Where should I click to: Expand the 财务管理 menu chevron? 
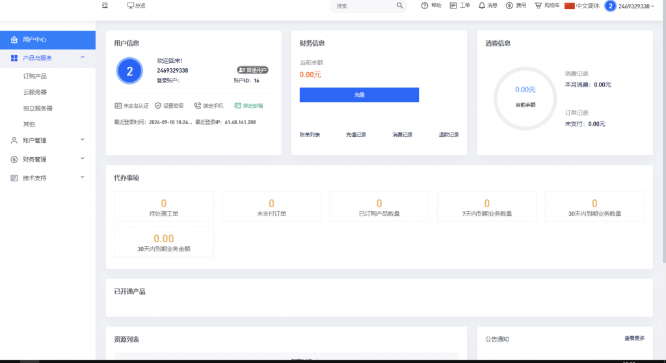pos(83,158)
